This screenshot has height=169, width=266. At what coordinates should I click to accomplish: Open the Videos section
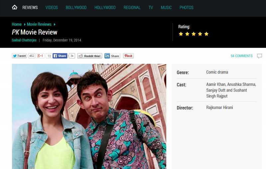click(52, 7)
